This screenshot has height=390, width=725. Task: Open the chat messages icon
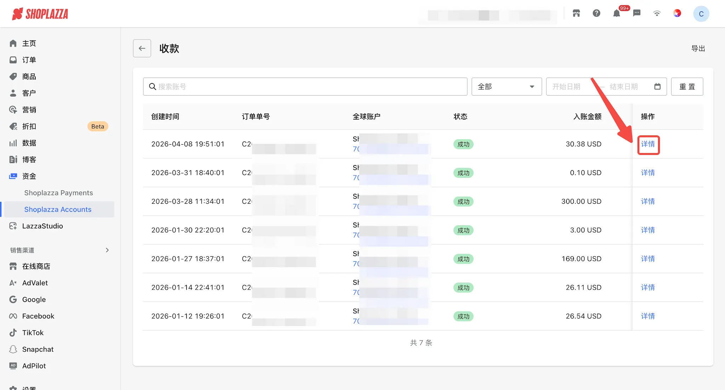(x=637, y=13)
